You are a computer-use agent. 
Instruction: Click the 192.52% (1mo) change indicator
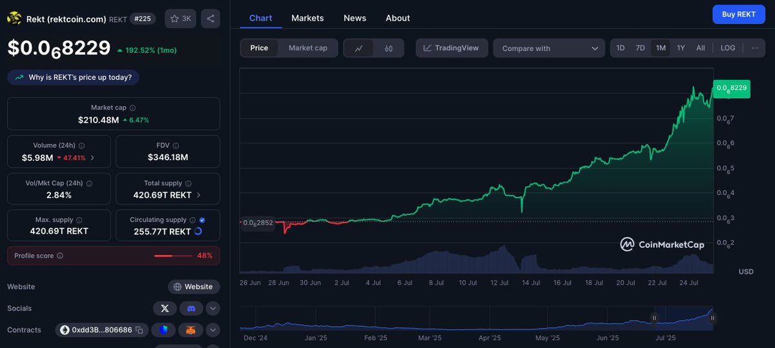147,50
